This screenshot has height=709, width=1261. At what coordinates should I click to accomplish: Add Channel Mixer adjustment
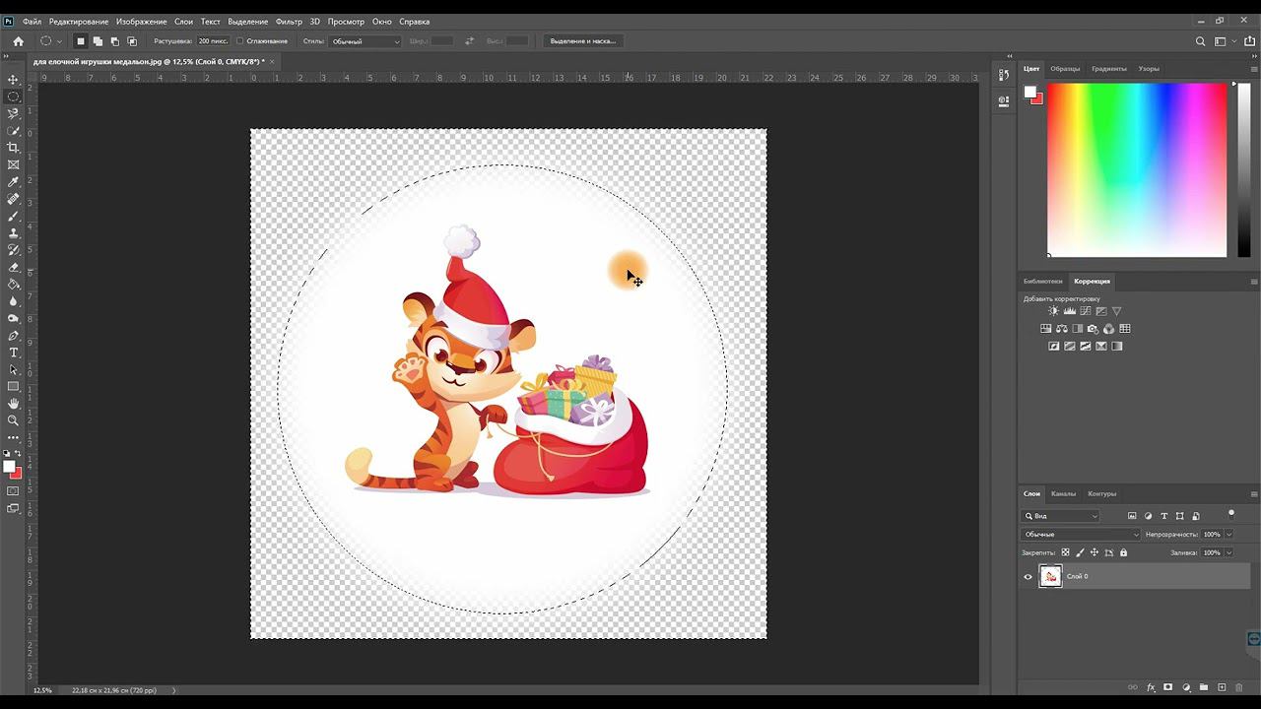(1109, 329)
